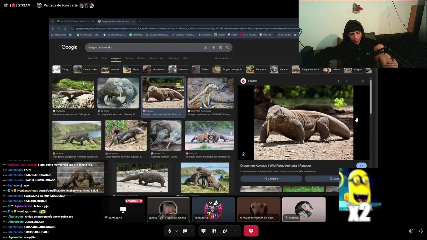Open the soundboard icon

225,231
